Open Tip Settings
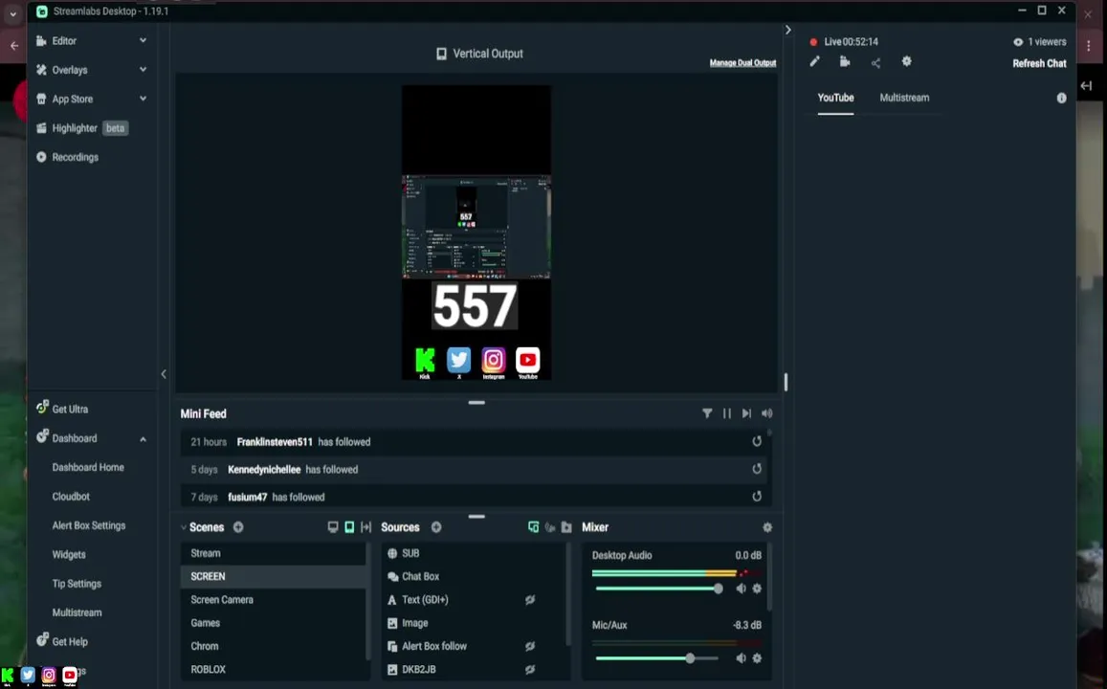 pos(77,584)
